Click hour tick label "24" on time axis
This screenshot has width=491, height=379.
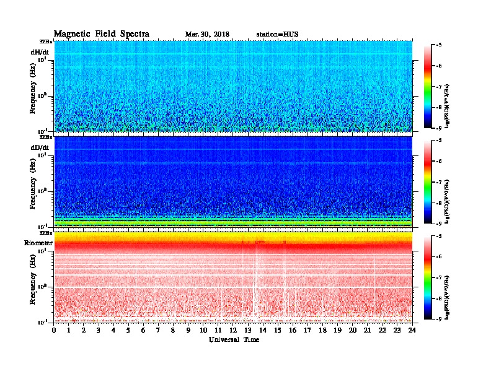[x=412, y=330]
